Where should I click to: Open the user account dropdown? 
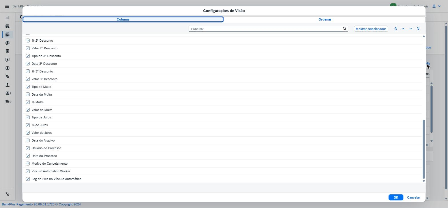coord(436,6)
